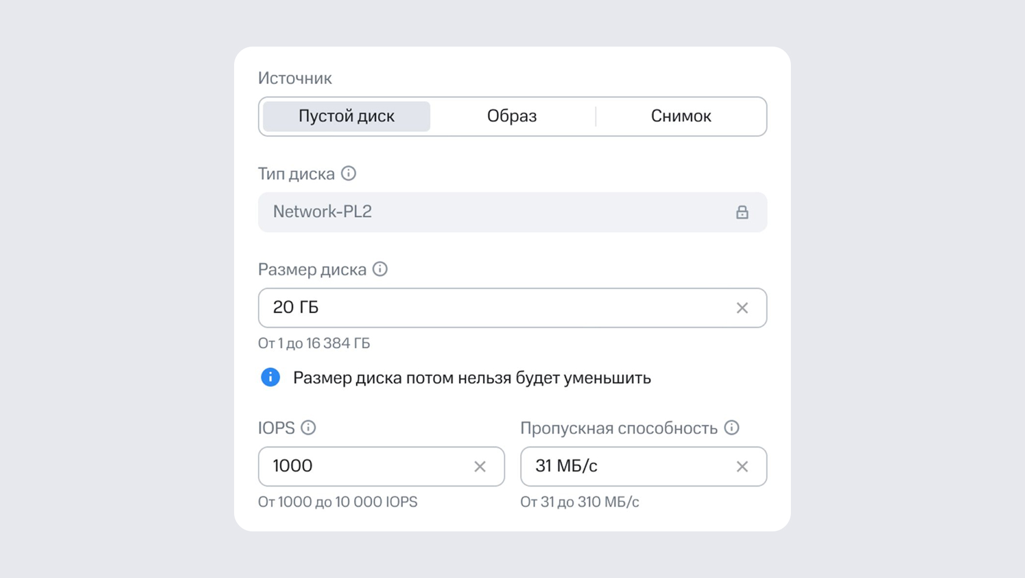Focus the IOPS input field
1025x578 pixels.
(367, 466)
